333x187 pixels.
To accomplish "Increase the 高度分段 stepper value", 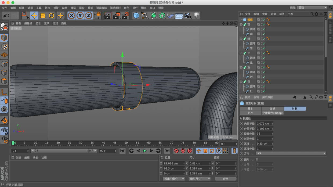I will tap(272, 148).
